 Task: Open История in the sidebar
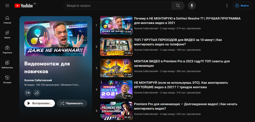click(7, 80)
